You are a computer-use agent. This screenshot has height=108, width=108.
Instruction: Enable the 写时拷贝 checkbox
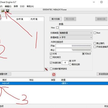coord(51,57)
